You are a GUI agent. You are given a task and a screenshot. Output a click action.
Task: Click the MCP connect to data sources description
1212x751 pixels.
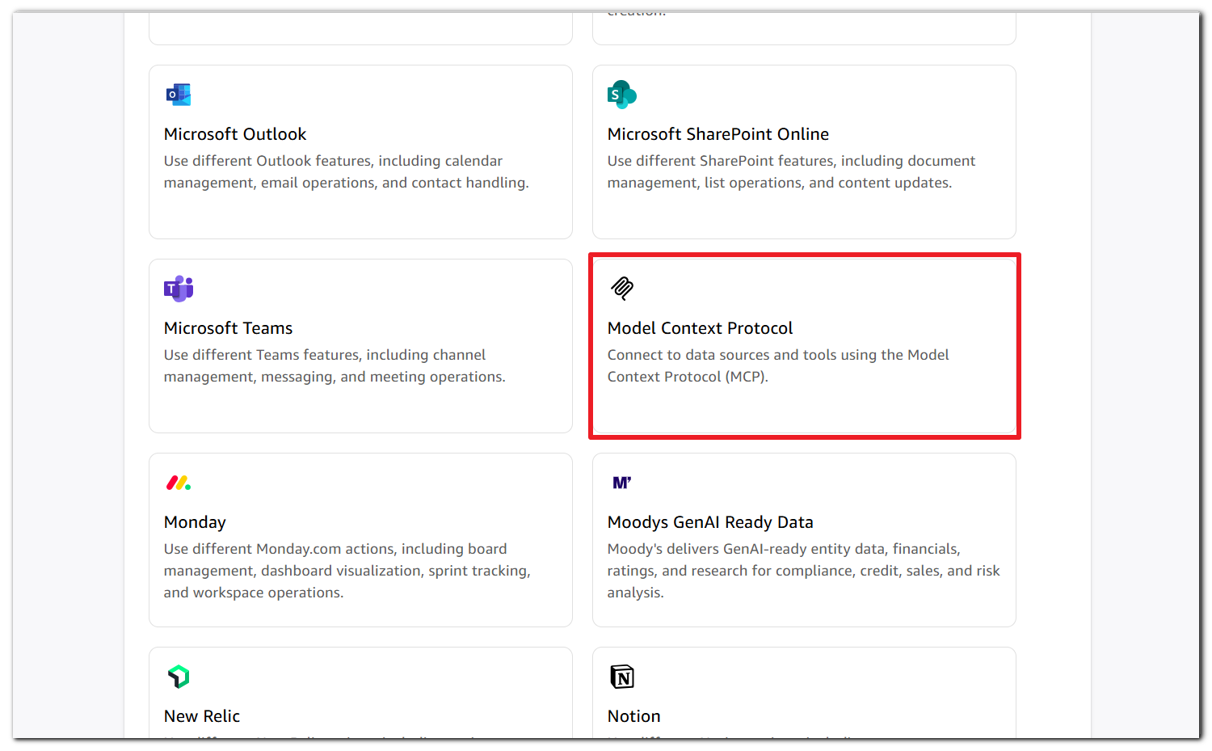point(778,366)
